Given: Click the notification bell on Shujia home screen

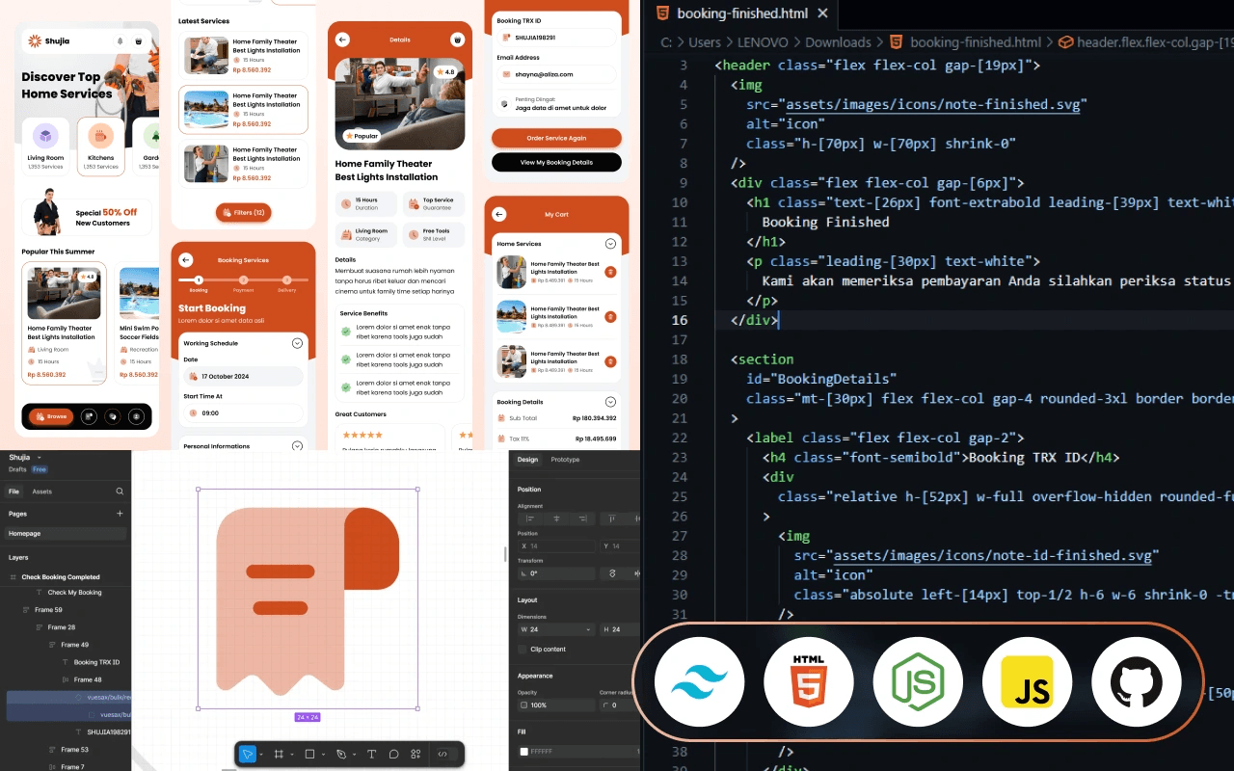Looking at the screenshot, I should (x=121, y=41).
